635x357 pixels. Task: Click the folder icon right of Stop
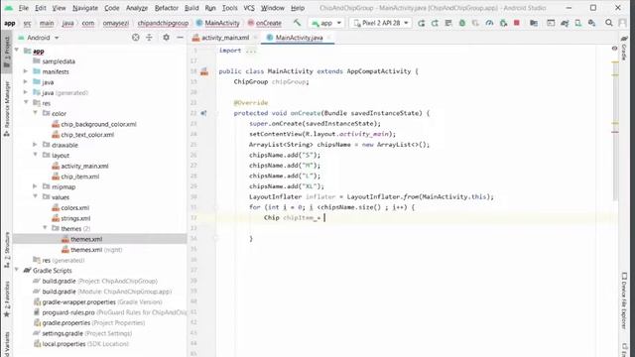pos(534,23)
